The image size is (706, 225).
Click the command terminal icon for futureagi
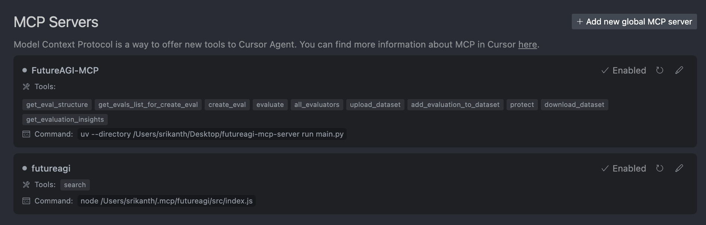26,201
